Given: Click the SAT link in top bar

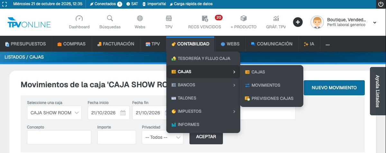Looking at the screenshot, I should coord(132,4).
